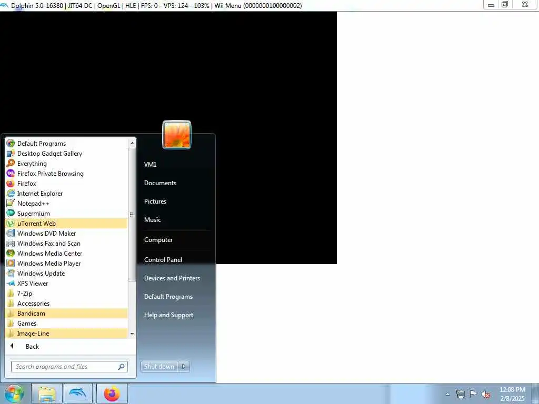Open Devices and Printers
Viewport: 539px width, 404px height.
coord(172,278)
